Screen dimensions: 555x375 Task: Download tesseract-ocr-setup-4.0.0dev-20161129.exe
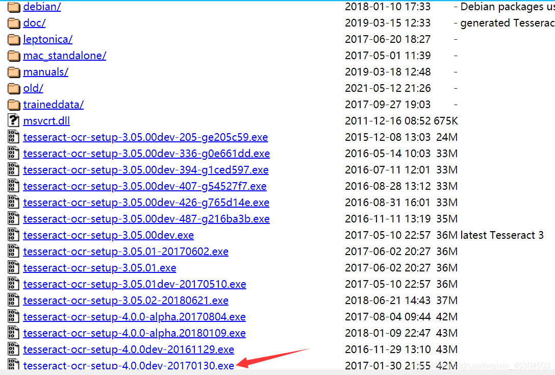(129, 349)
